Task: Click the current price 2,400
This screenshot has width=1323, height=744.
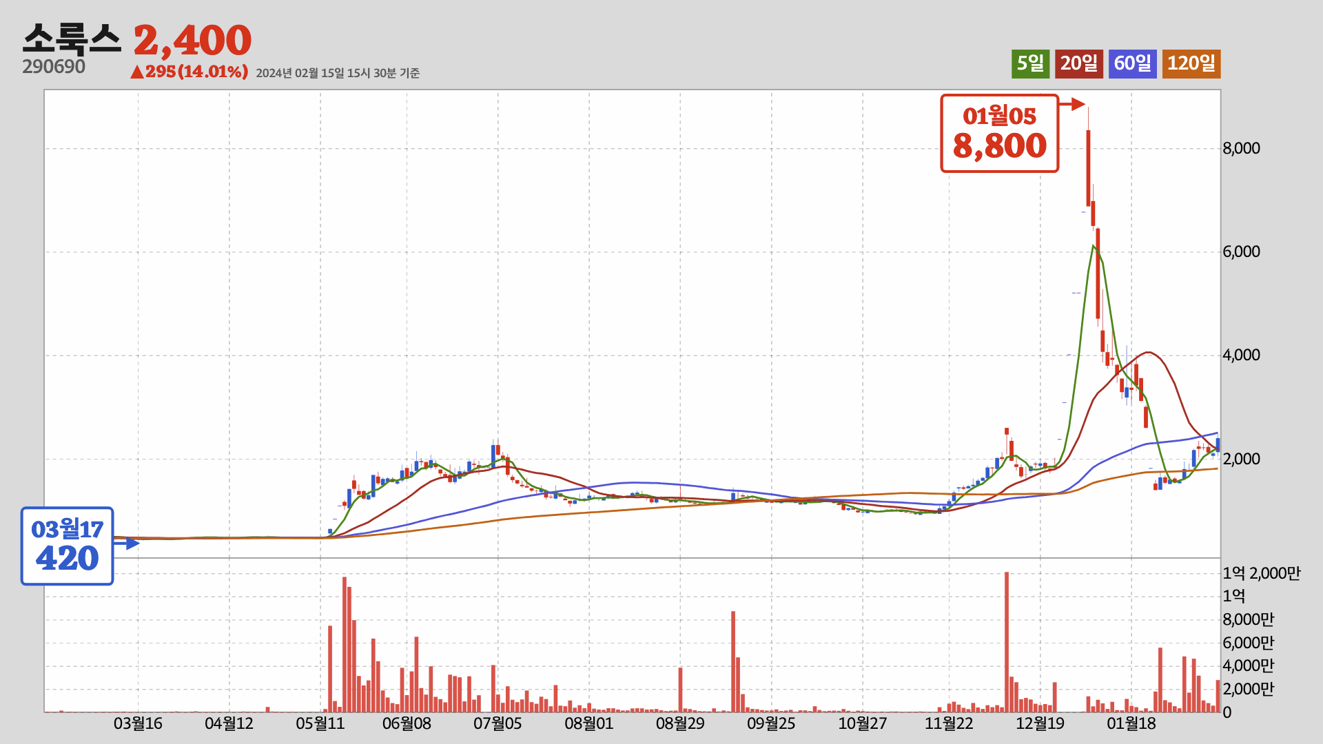Action: pyautogui.click(x=193, y=41)
